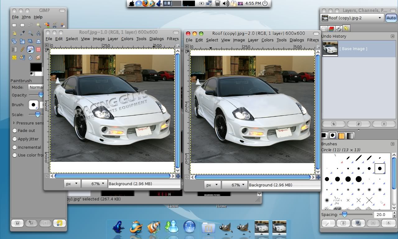Select the Zoom magnifier tool
Viewport: 398px width, 239px height.
(x=30, y=33)
